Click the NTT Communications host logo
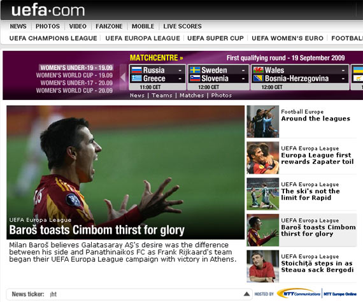 [x=299, y=294]
